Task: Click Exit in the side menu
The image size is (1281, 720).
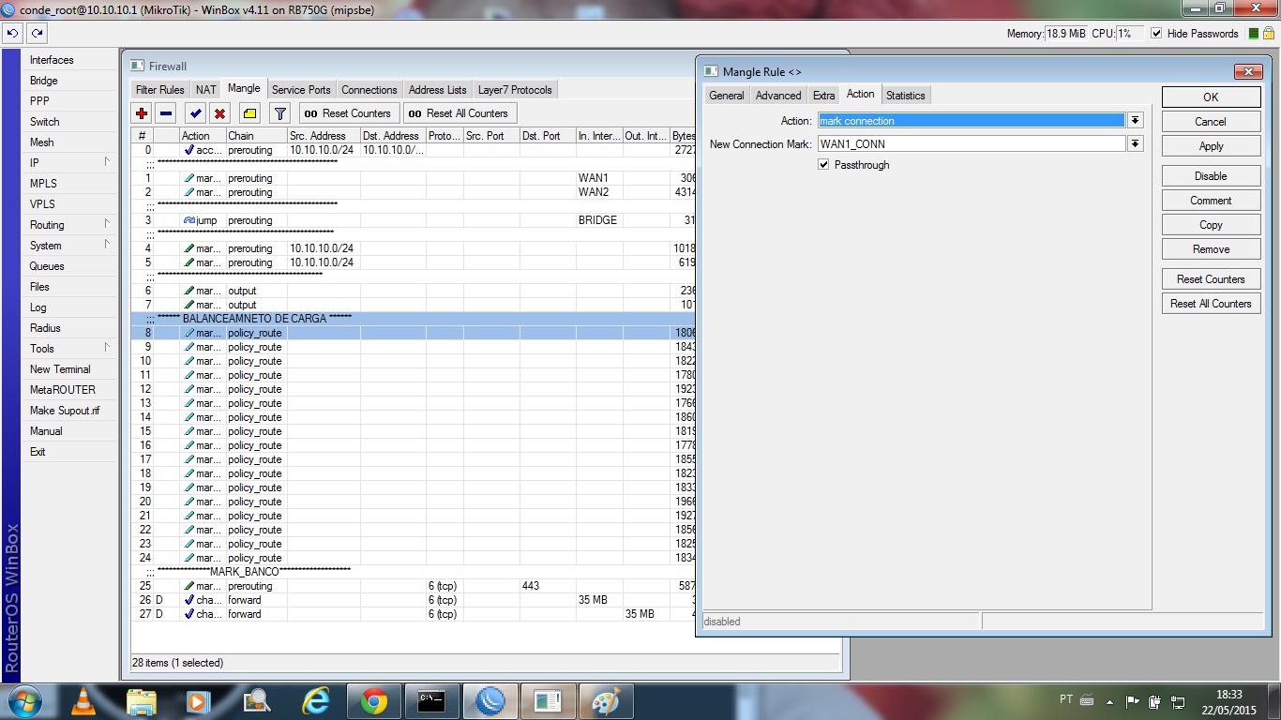Action: (69, 452)
